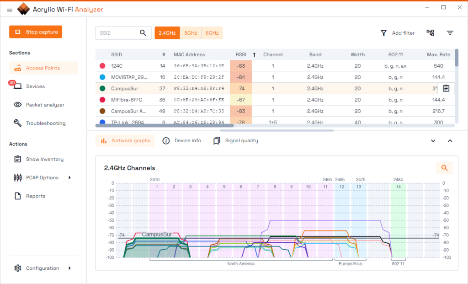Enable the 6GHz band view
The image size is (468, 284).
coord(212,32)
